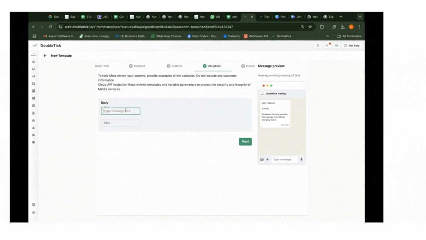Open the Chrome three-dot menu

click(359, 27)
